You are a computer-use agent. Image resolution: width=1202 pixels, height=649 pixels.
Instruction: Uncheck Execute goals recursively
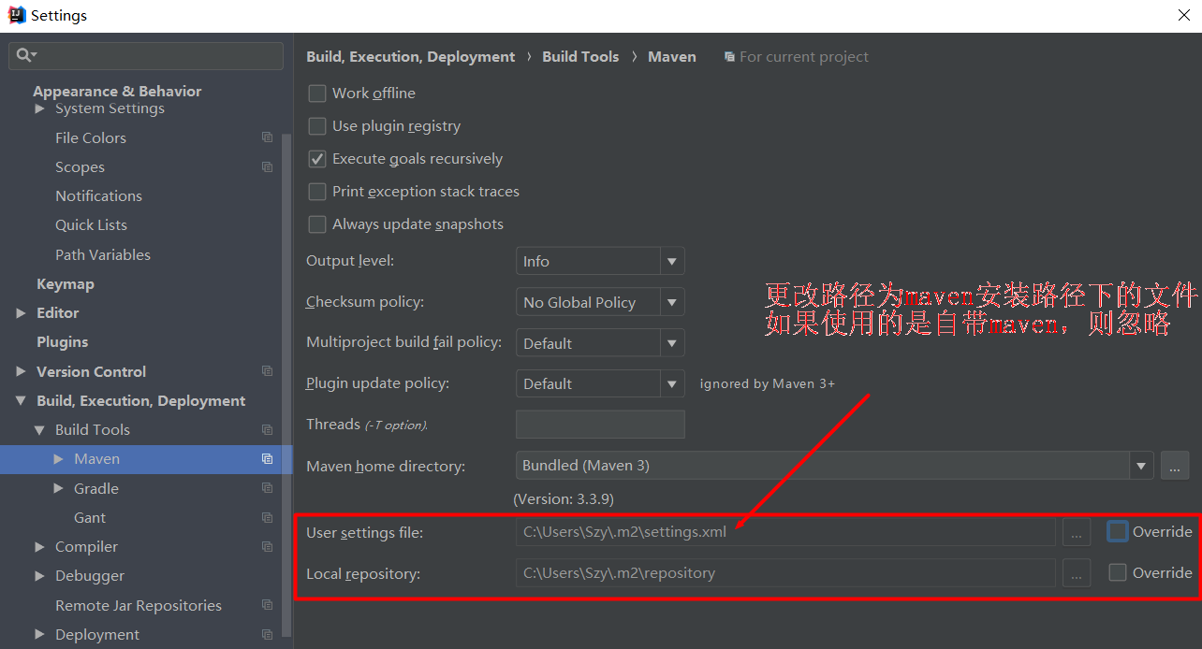click(x=317, y=159)
